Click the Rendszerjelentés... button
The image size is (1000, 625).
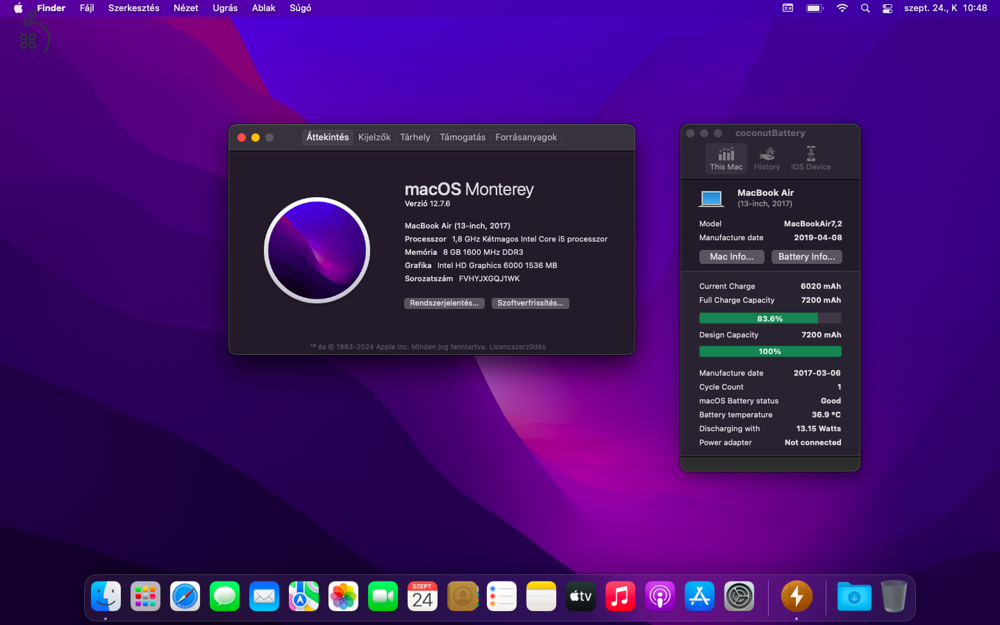(x=444, y=303)
